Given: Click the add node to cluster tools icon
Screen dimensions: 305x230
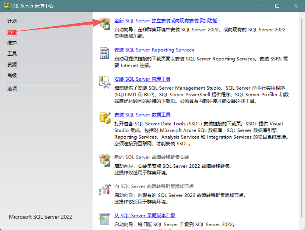Looking at the screenshot, I should (105, 189).
